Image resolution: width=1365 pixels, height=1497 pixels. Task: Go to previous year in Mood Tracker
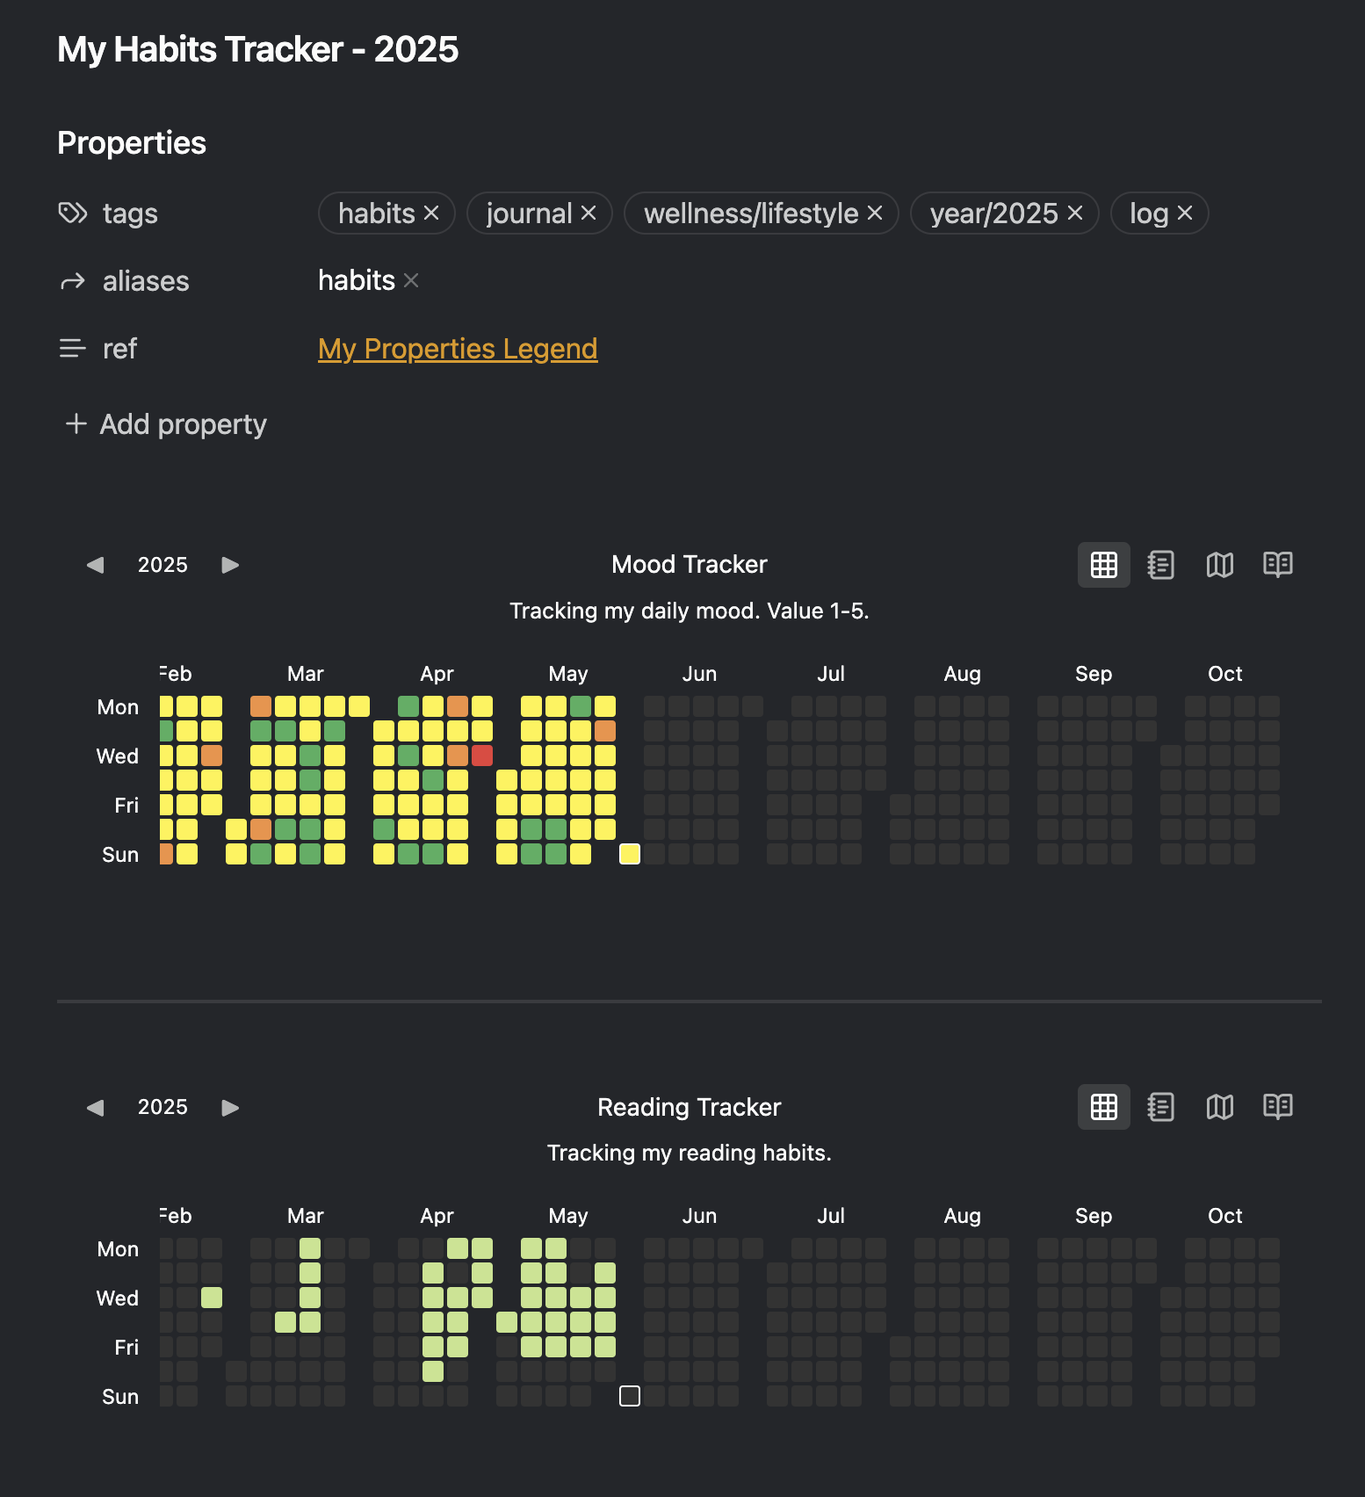[x=96, y=565]
